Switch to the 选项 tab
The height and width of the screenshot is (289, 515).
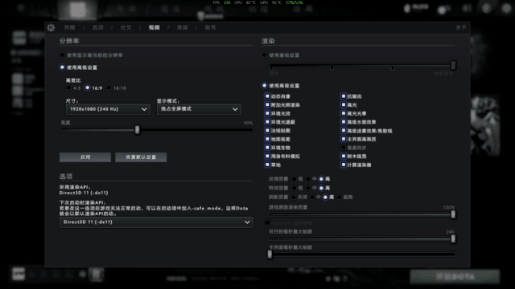[x=98, y=27]
